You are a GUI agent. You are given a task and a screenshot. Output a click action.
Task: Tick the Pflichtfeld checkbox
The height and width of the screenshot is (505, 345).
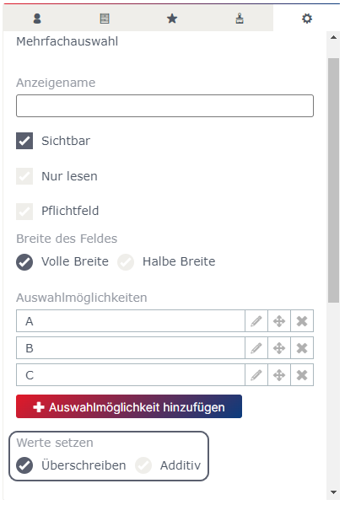coord(24,212)
